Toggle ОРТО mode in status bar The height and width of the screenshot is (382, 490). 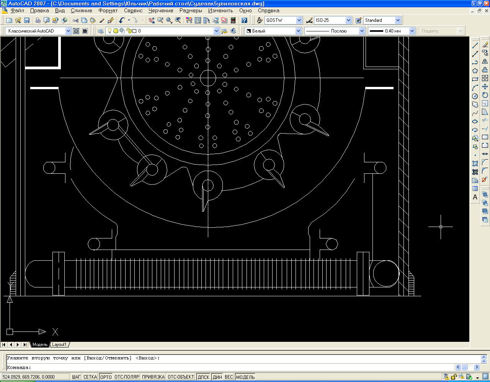click(x=106, y=377)
